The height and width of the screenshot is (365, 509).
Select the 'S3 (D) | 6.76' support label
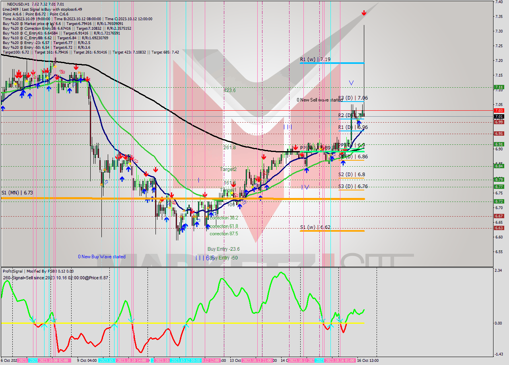353,186
